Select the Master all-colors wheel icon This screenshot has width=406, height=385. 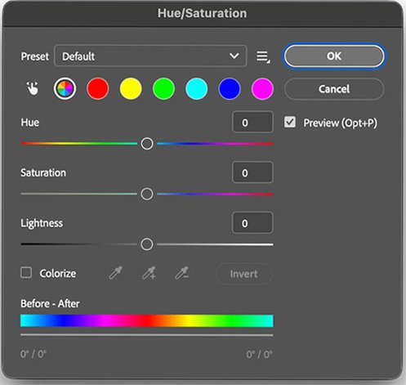point(65,88)
